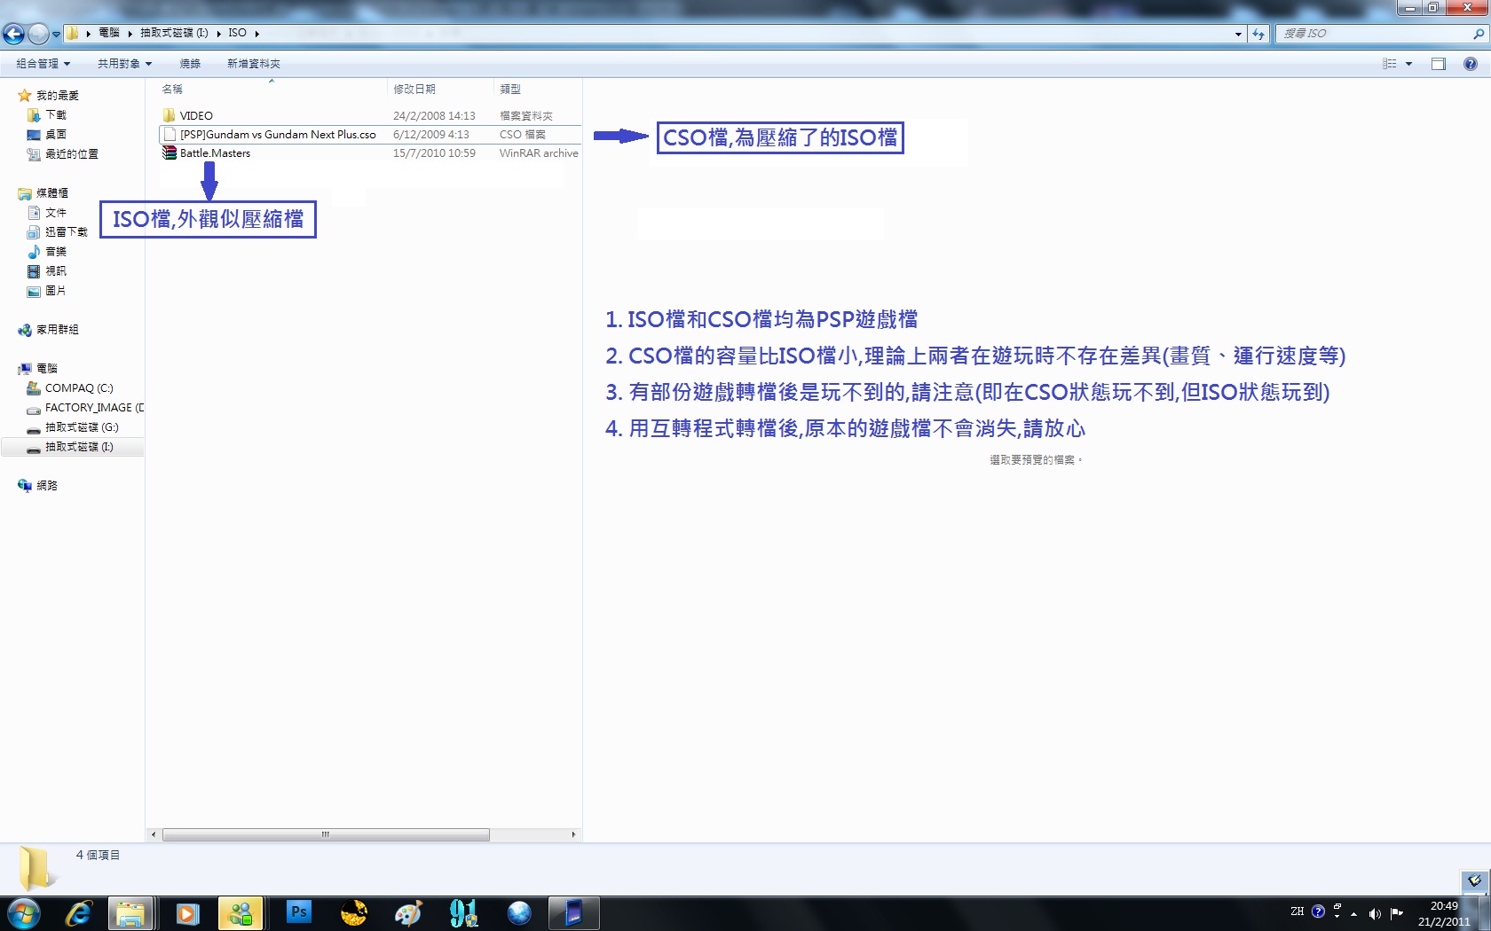Expand the 共用對象 dropdown menu

point(124,64)
